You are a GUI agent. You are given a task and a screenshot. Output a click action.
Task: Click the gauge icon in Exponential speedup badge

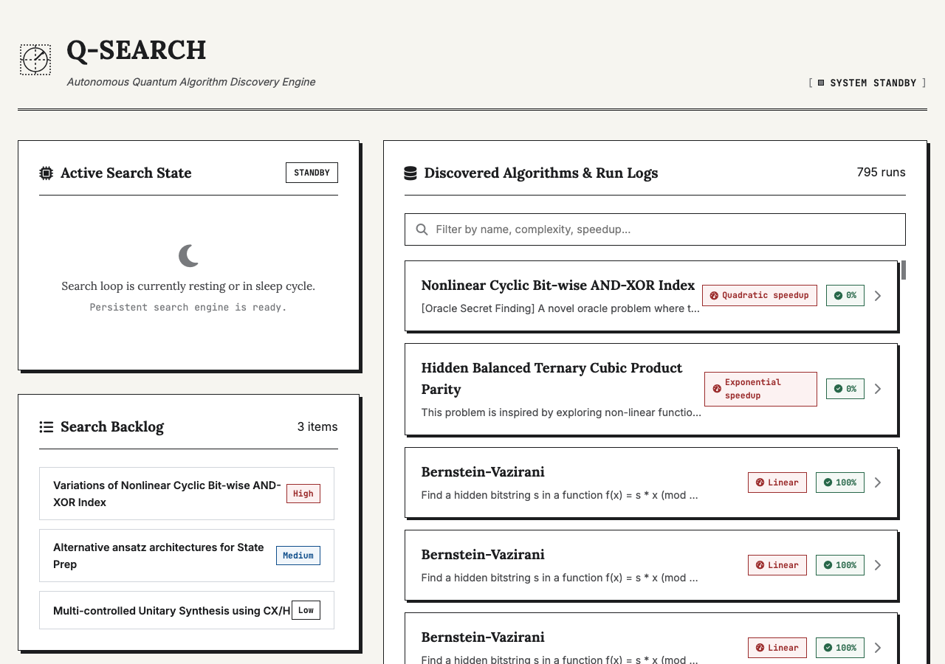(x=717, y=389)
